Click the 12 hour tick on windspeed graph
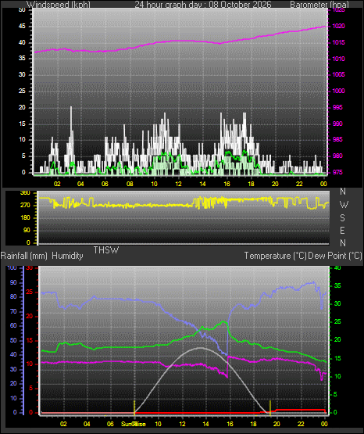Screen dimensions: 364x434 click(x=178, y=184)
